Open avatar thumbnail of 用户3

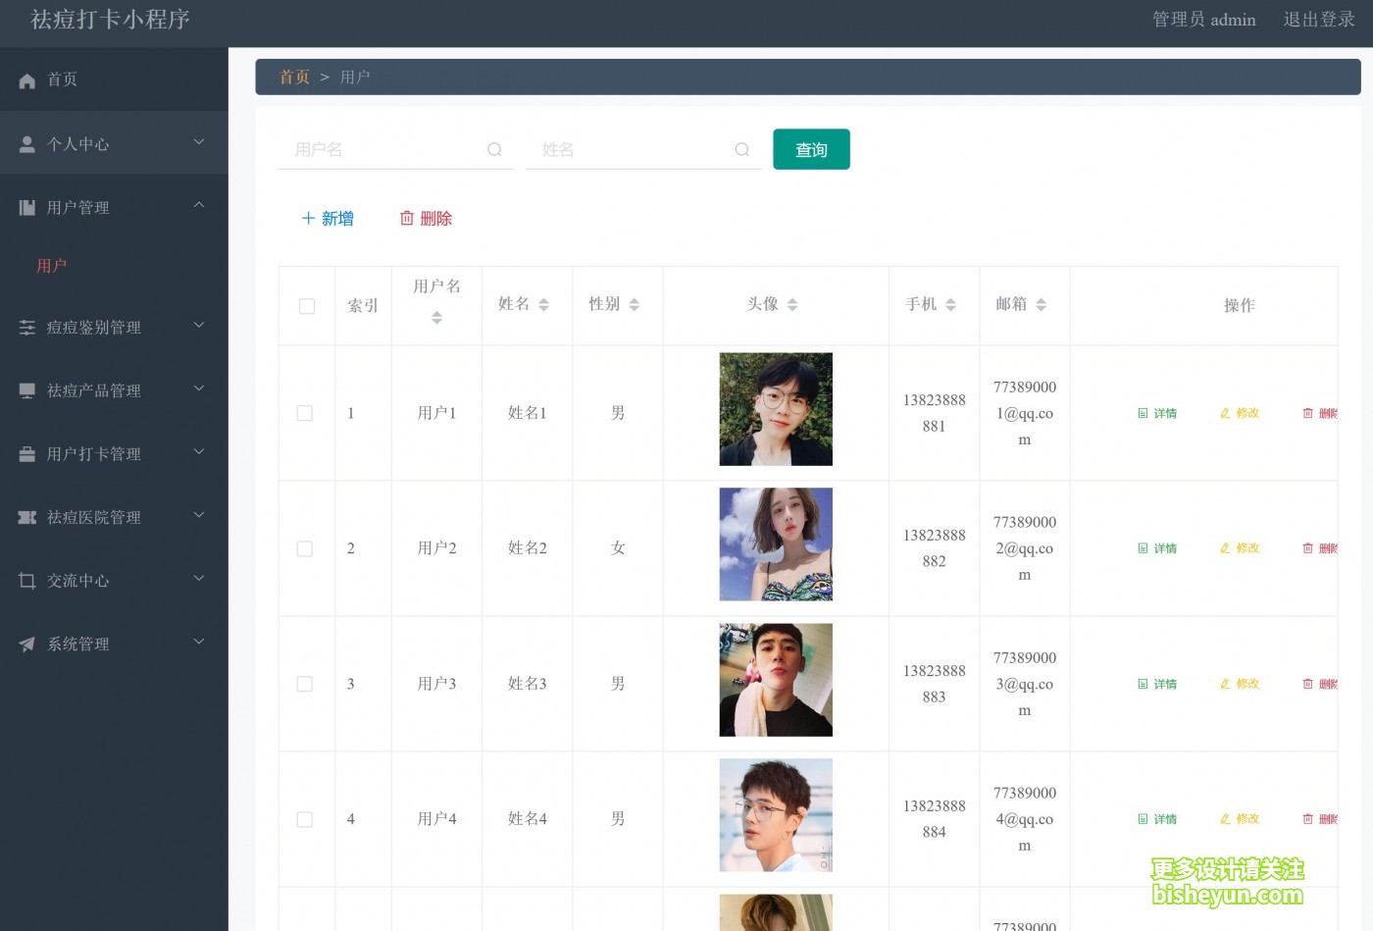click(776, 680)
